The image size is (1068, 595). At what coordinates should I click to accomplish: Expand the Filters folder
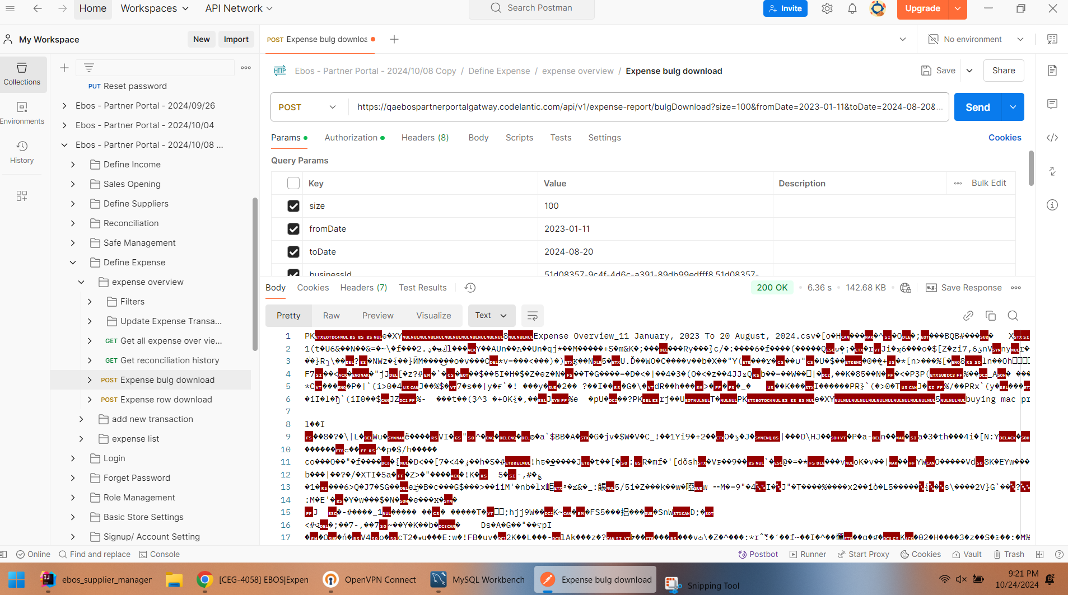tap(90, 302)
